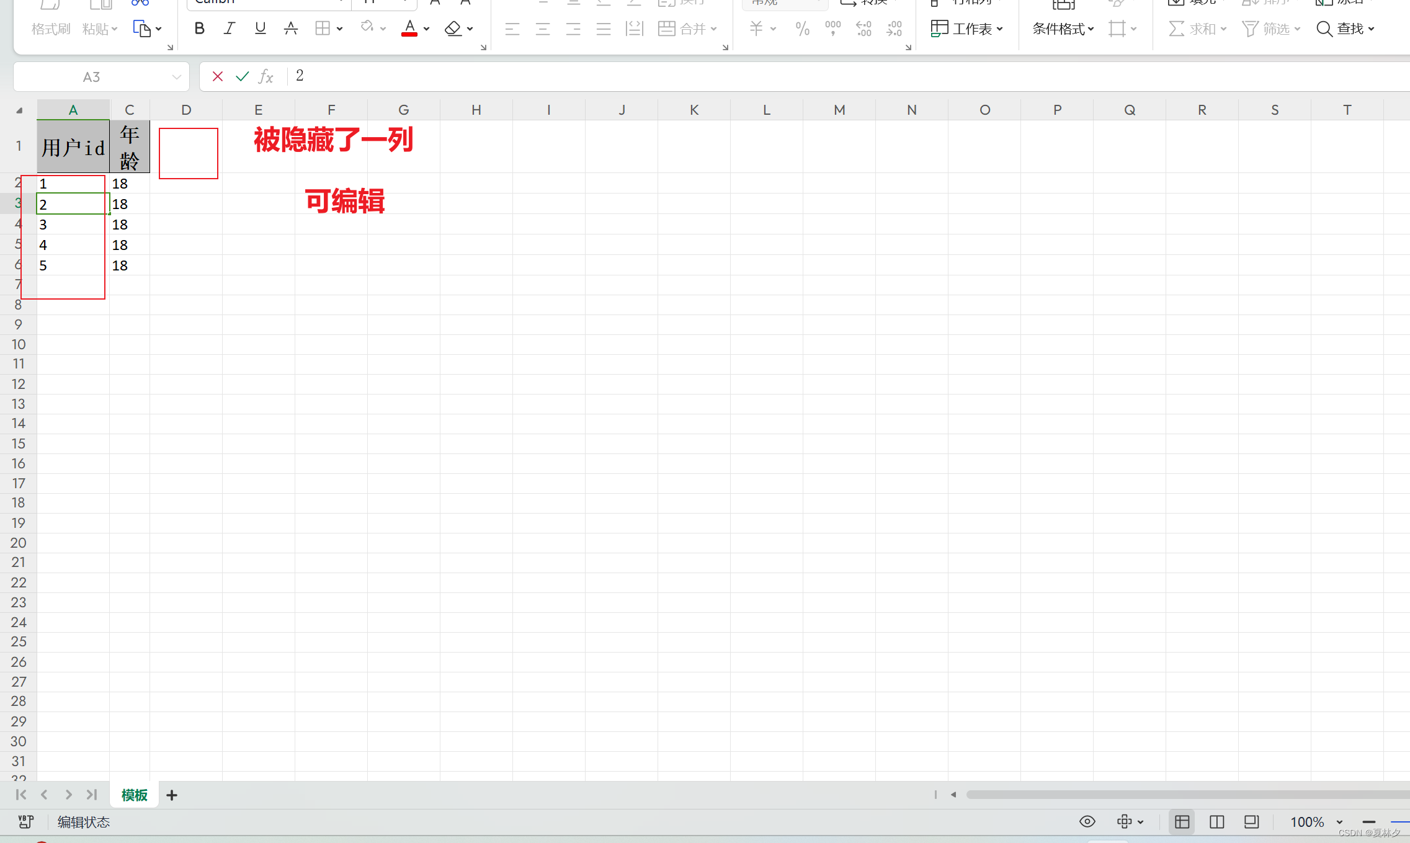The width and height of the screenshot is (1410, 843).
Task: Click into the formula bar input
Action: coord(850,76)
